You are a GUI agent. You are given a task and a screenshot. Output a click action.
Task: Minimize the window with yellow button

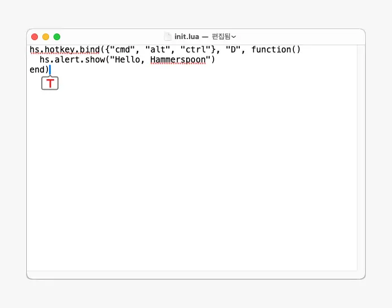pyautogui.click(x=46, y=37)
